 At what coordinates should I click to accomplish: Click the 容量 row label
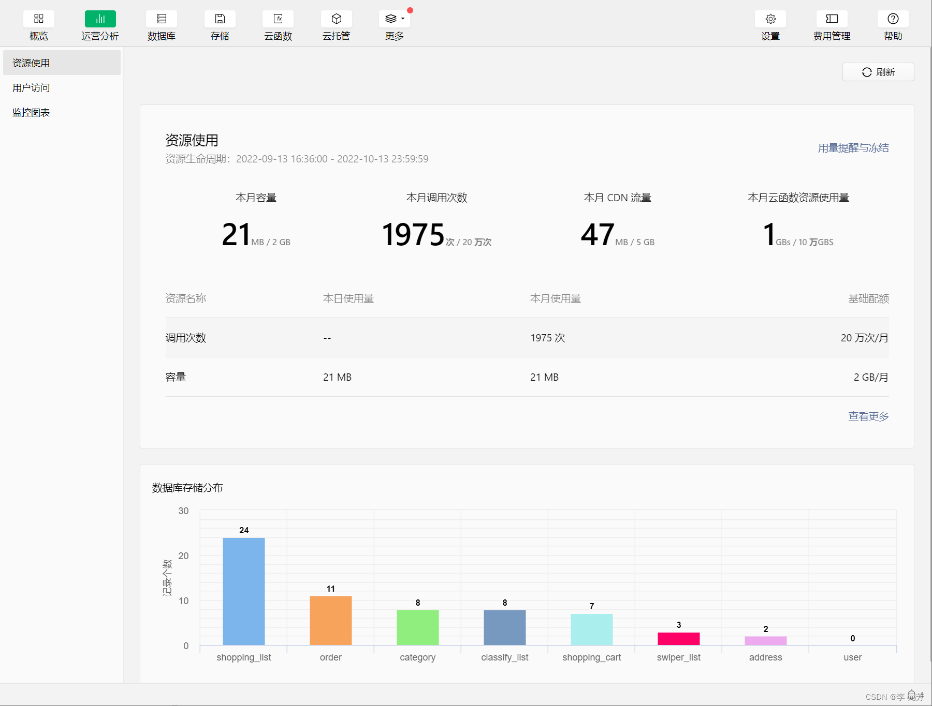click(176, 377)
